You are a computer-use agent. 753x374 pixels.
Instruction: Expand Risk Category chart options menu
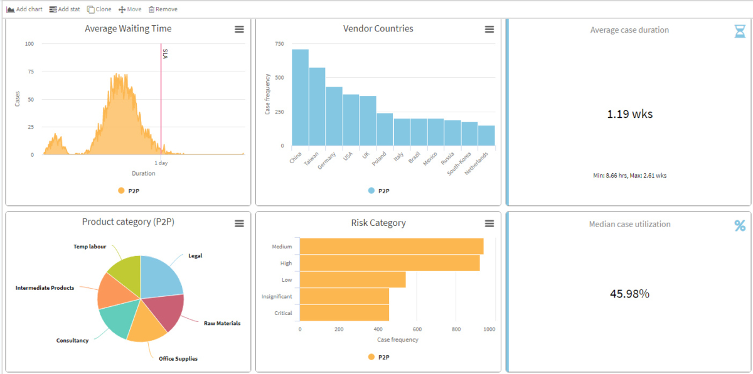pos(489,223)
